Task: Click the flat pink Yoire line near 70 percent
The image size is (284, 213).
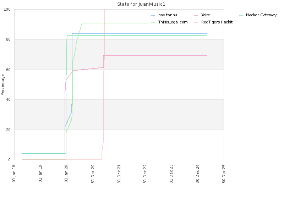Action: click(x=155, y=55)
